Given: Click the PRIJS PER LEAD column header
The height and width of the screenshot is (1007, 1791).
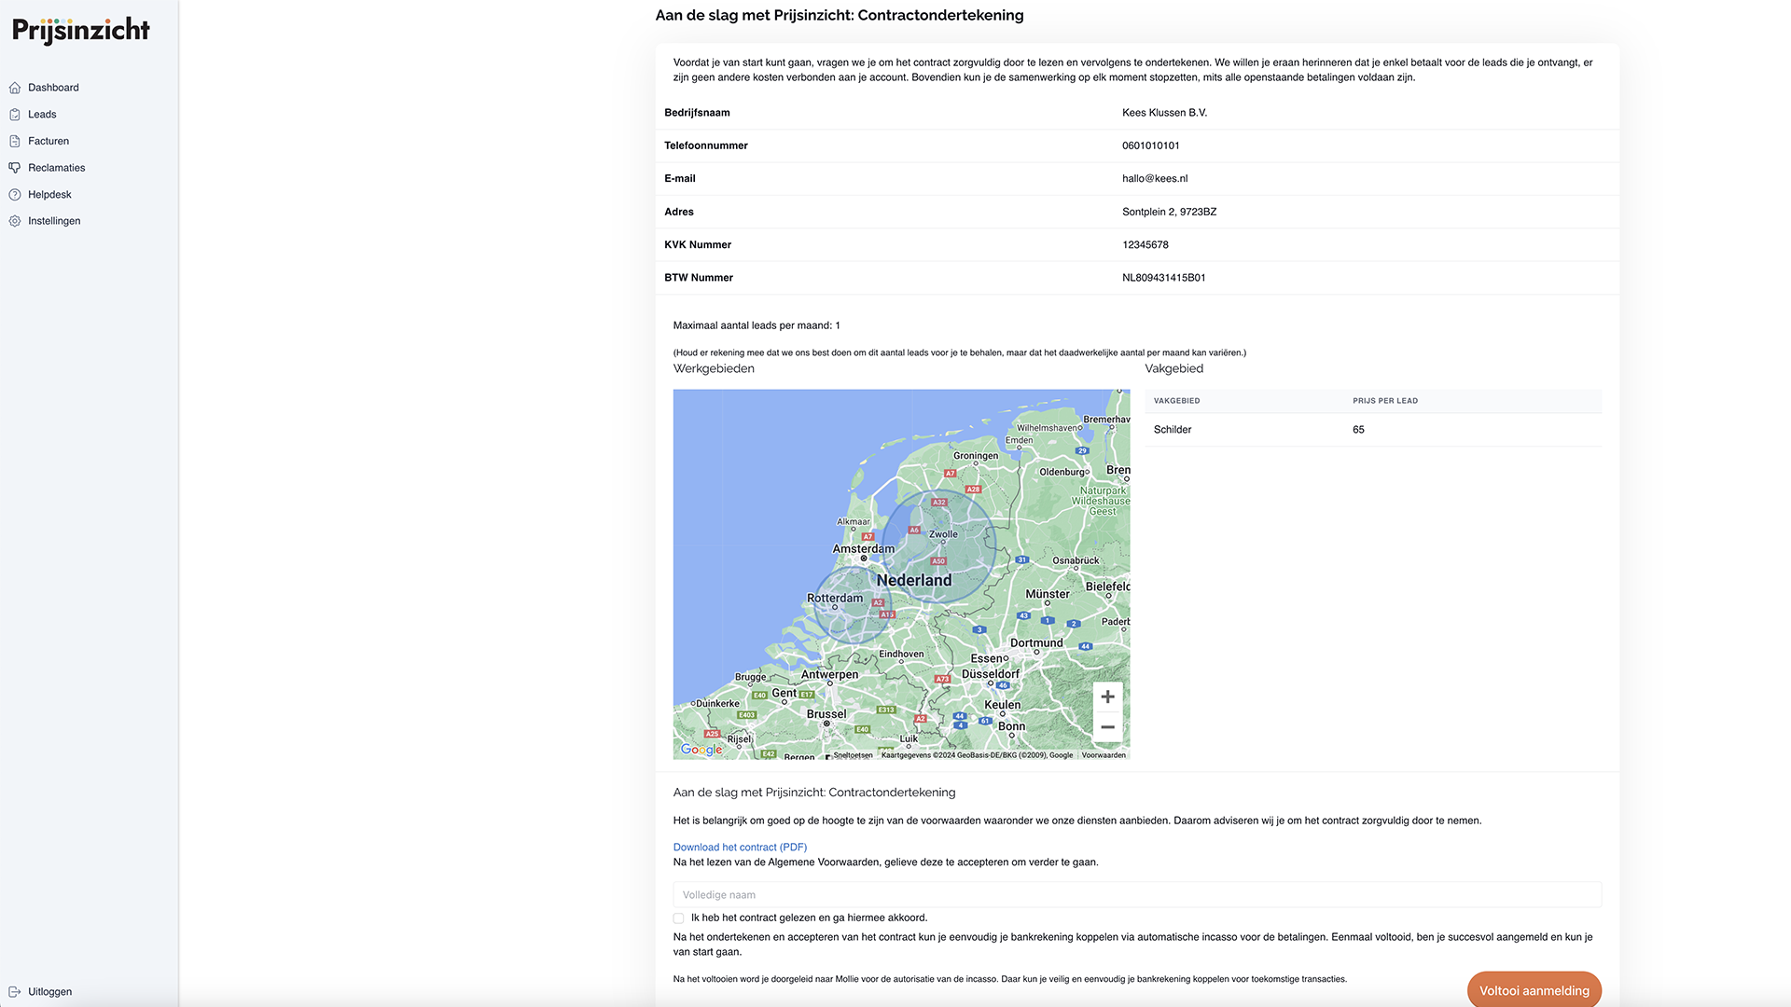Looking at the screenshot, I should click(x=1385, y=401).
